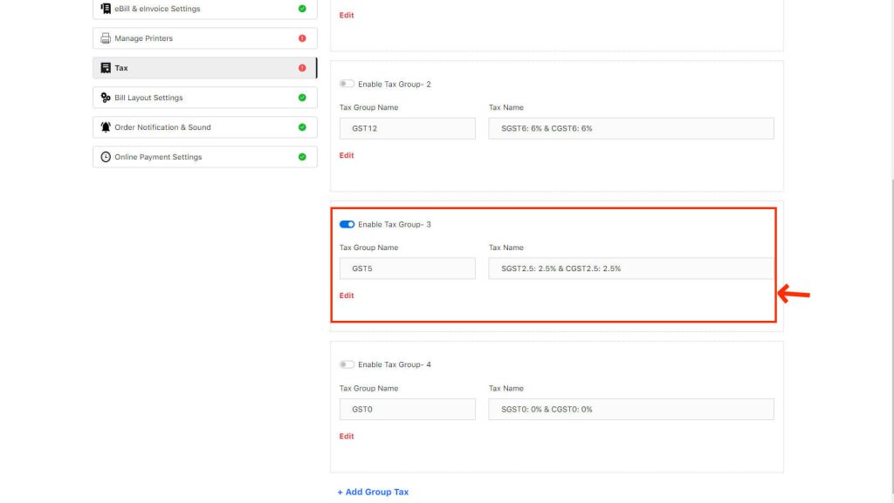Click green check status on Online Payment Settings
Viewport: 894px width, 503px height.
[302, 156]
